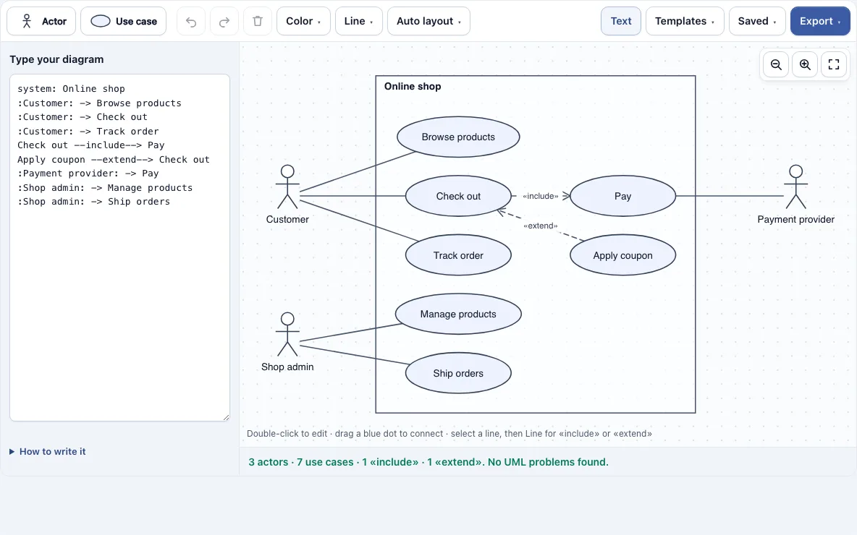Open the Auto layout dropdown

point(428,21)
